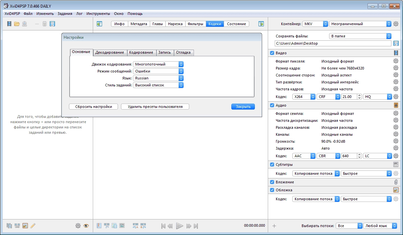Viewport: 403px width, 235px height.
Task: Uncheck the Видео checkbox
Action: 272,53
